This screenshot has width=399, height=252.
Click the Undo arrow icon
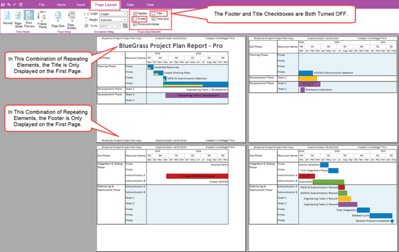(8, 4)
